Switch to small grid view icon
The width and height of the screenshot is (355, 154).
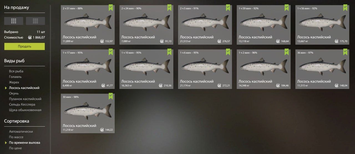click(35, 21)
